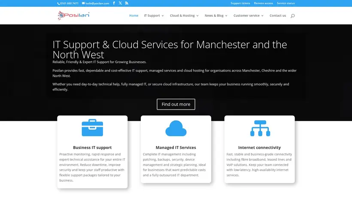Viewport: 352px width, 198px height.
Task: Call the 0161 660 7471 phone link
Action: 70,3
